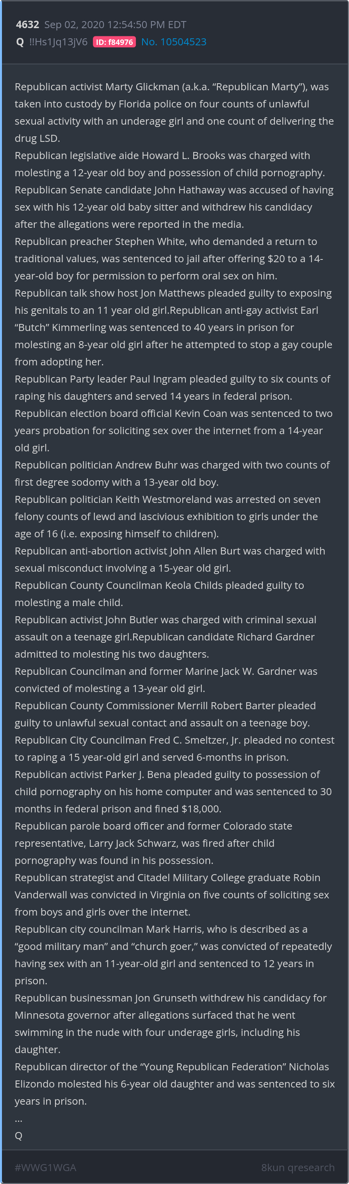Click the Kevin Coan election board line
Viewport: 349px width, 1184px height.
click(174, 414)
